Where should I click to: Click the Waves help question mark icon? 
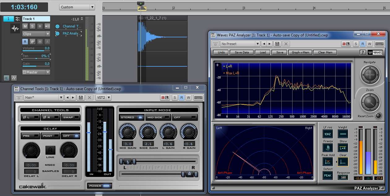click(x=363, y=52)
